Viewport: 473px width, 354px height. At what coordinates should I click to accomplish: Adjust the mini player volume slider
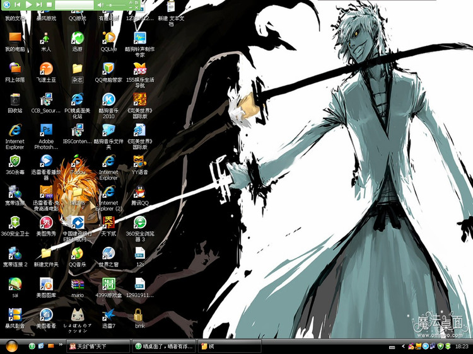(x=115, y=6)
